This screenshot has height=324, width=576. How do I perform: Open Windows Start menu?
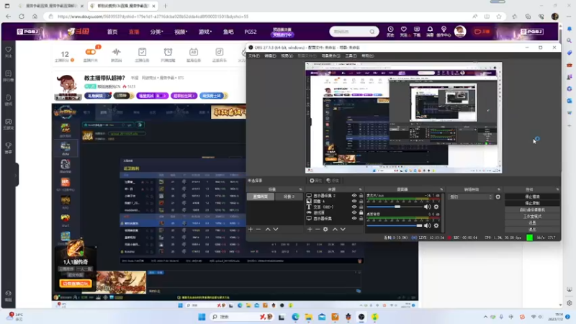(x=202, y=317)
